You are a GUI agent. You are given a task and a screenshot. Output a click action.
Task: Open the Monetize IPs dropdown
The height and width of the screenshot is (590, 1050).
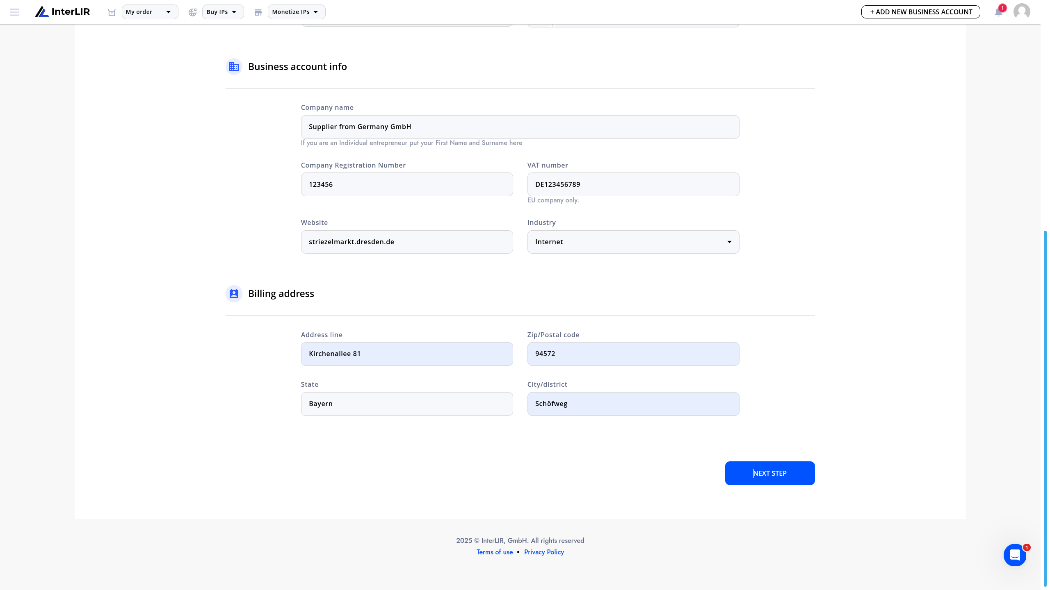(297, 12)
